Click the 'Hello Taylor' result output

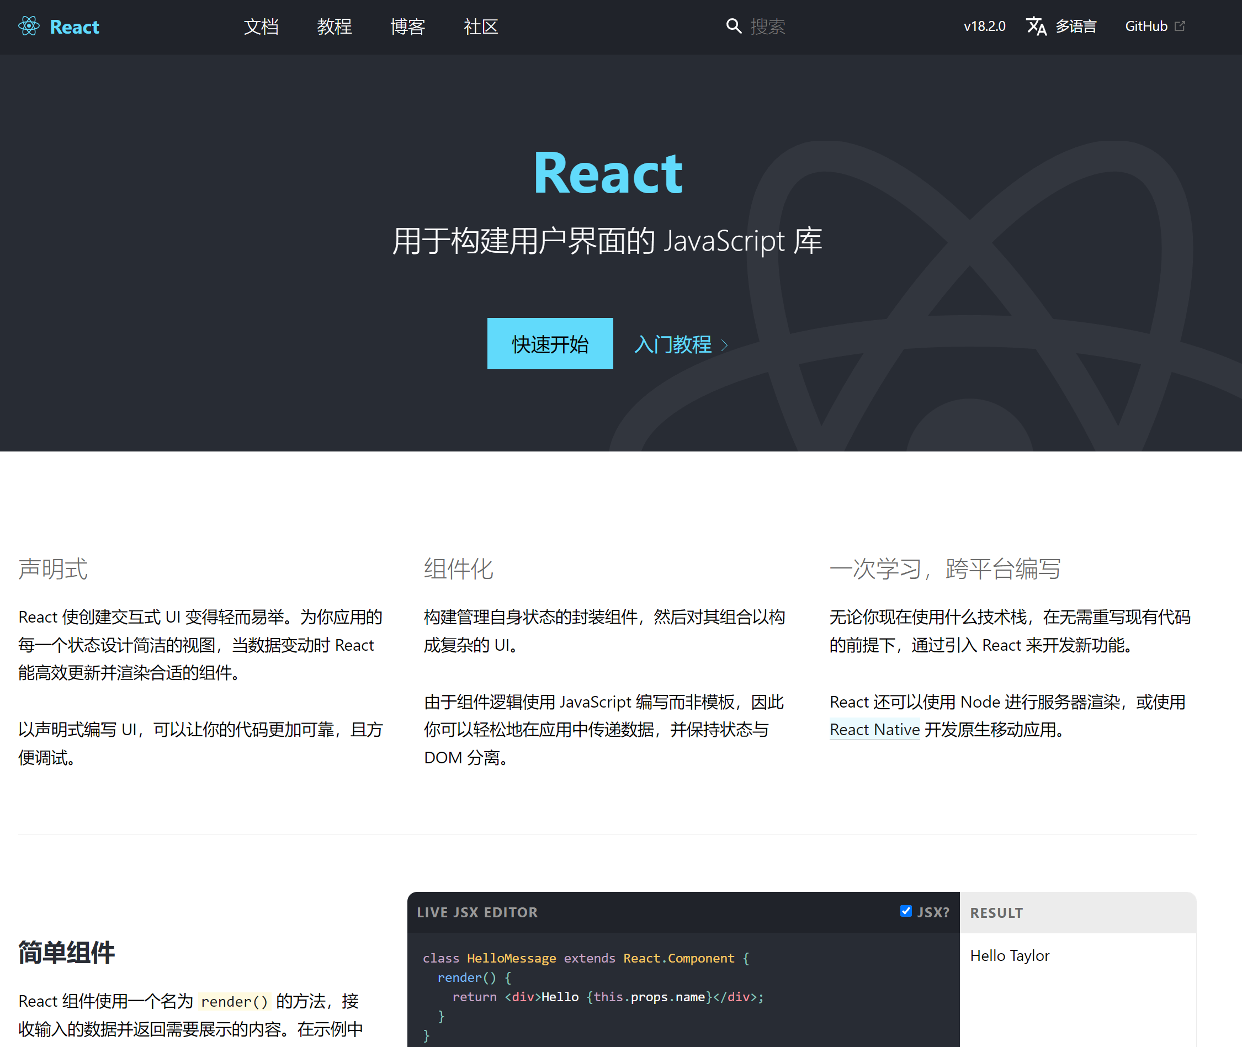1010,955
